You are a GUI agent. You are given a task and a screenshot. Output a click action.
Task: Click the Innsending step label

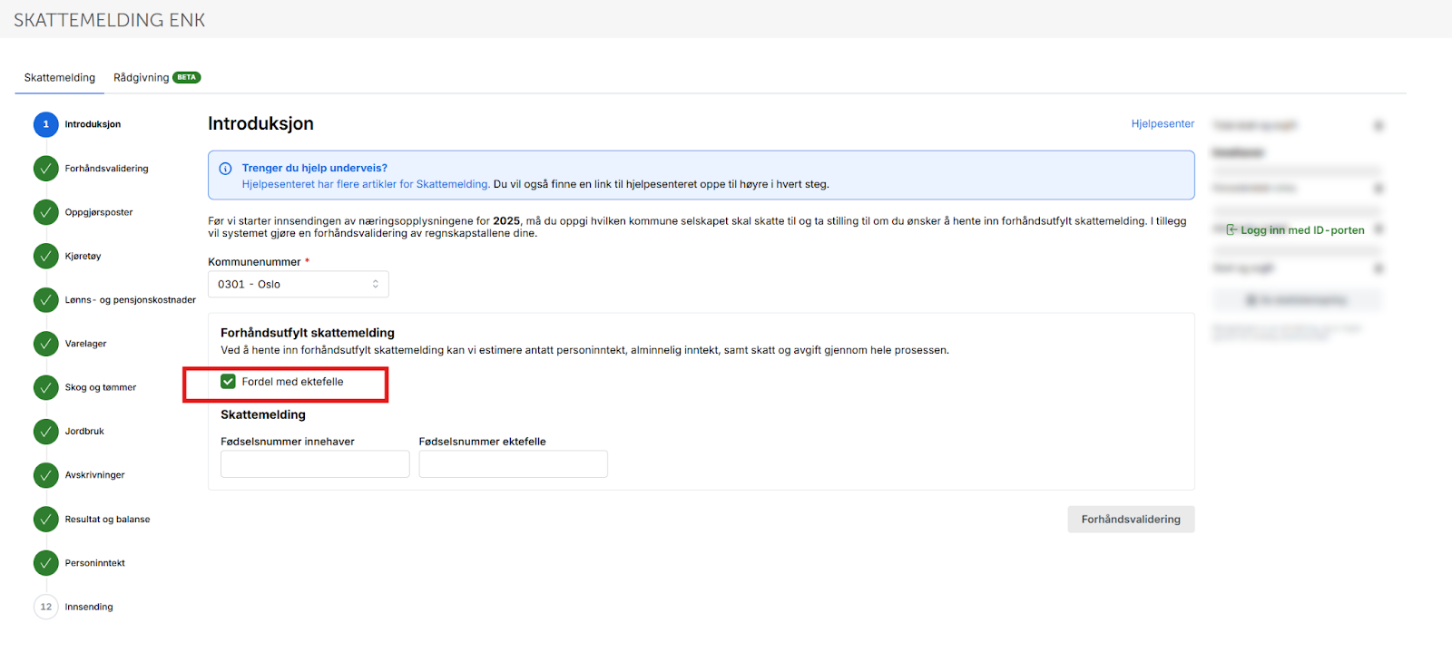pos(89,607)
